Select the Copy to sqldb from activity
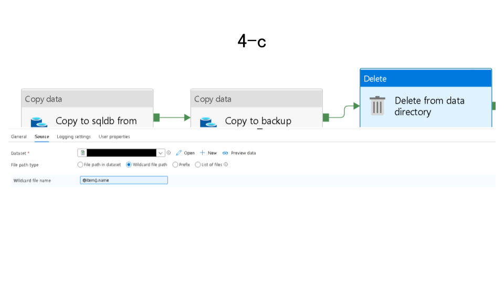This screenshot has width=504, height=284. click(x=87, y=108)
